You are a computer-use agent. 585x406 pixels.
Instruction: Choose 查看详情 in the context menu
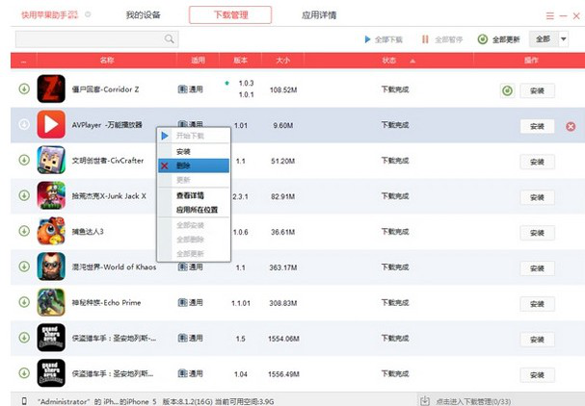(x=194, y=195)
